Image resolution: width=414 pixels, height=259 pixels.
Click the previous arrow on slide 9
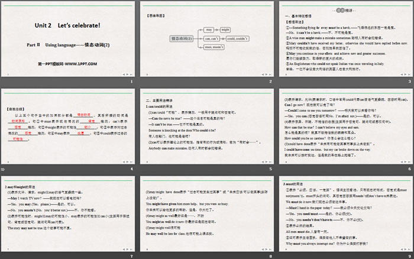pos(402,249)
